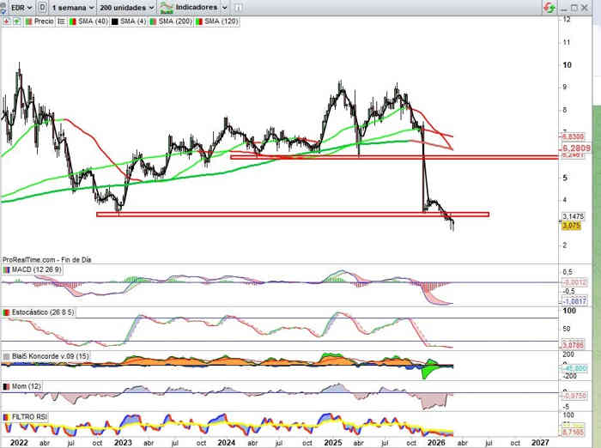Click the 'D' timeframe box icon

point(42,6)
